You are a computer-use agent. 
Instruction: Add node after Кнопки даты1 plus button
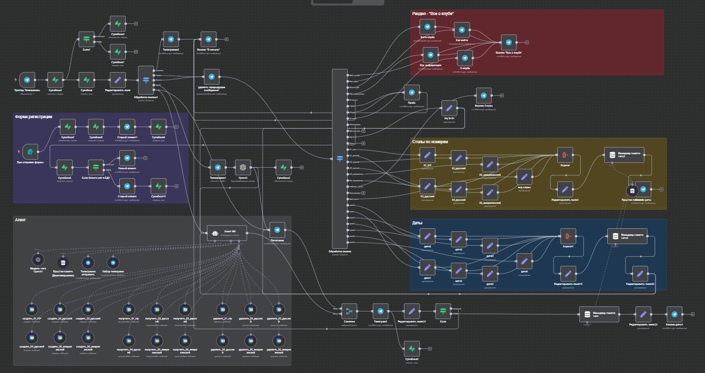coord(692,314)
